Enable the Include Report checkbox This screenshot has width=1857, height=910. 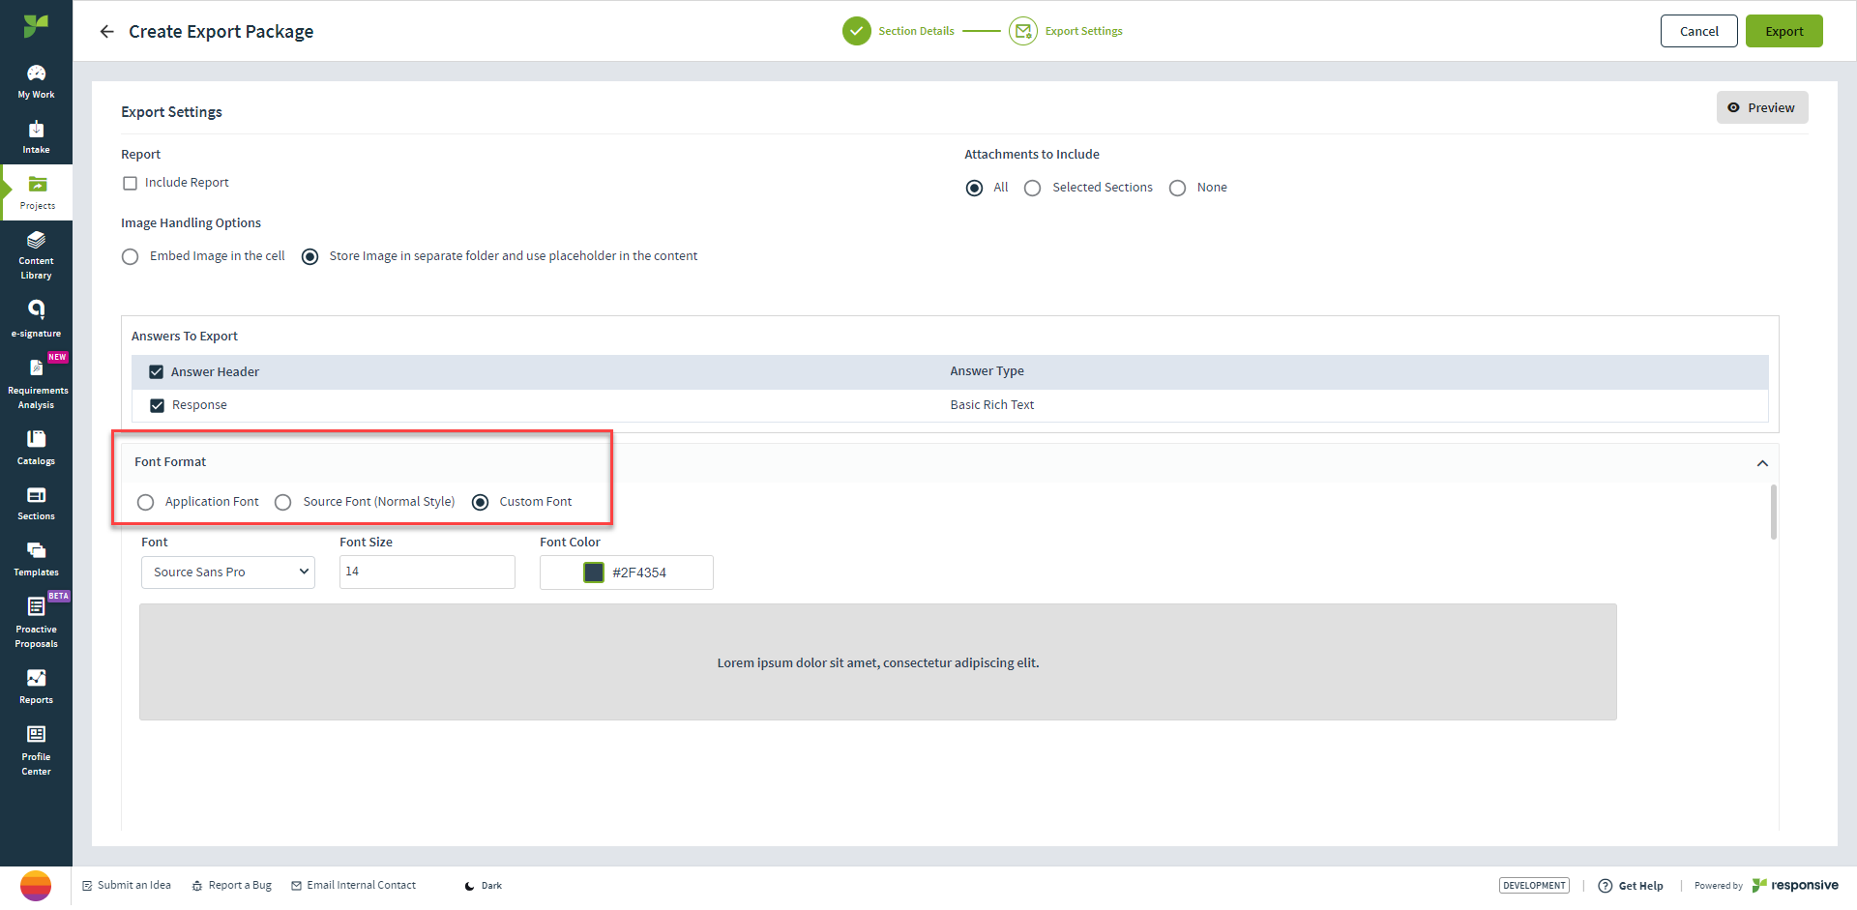131,182
